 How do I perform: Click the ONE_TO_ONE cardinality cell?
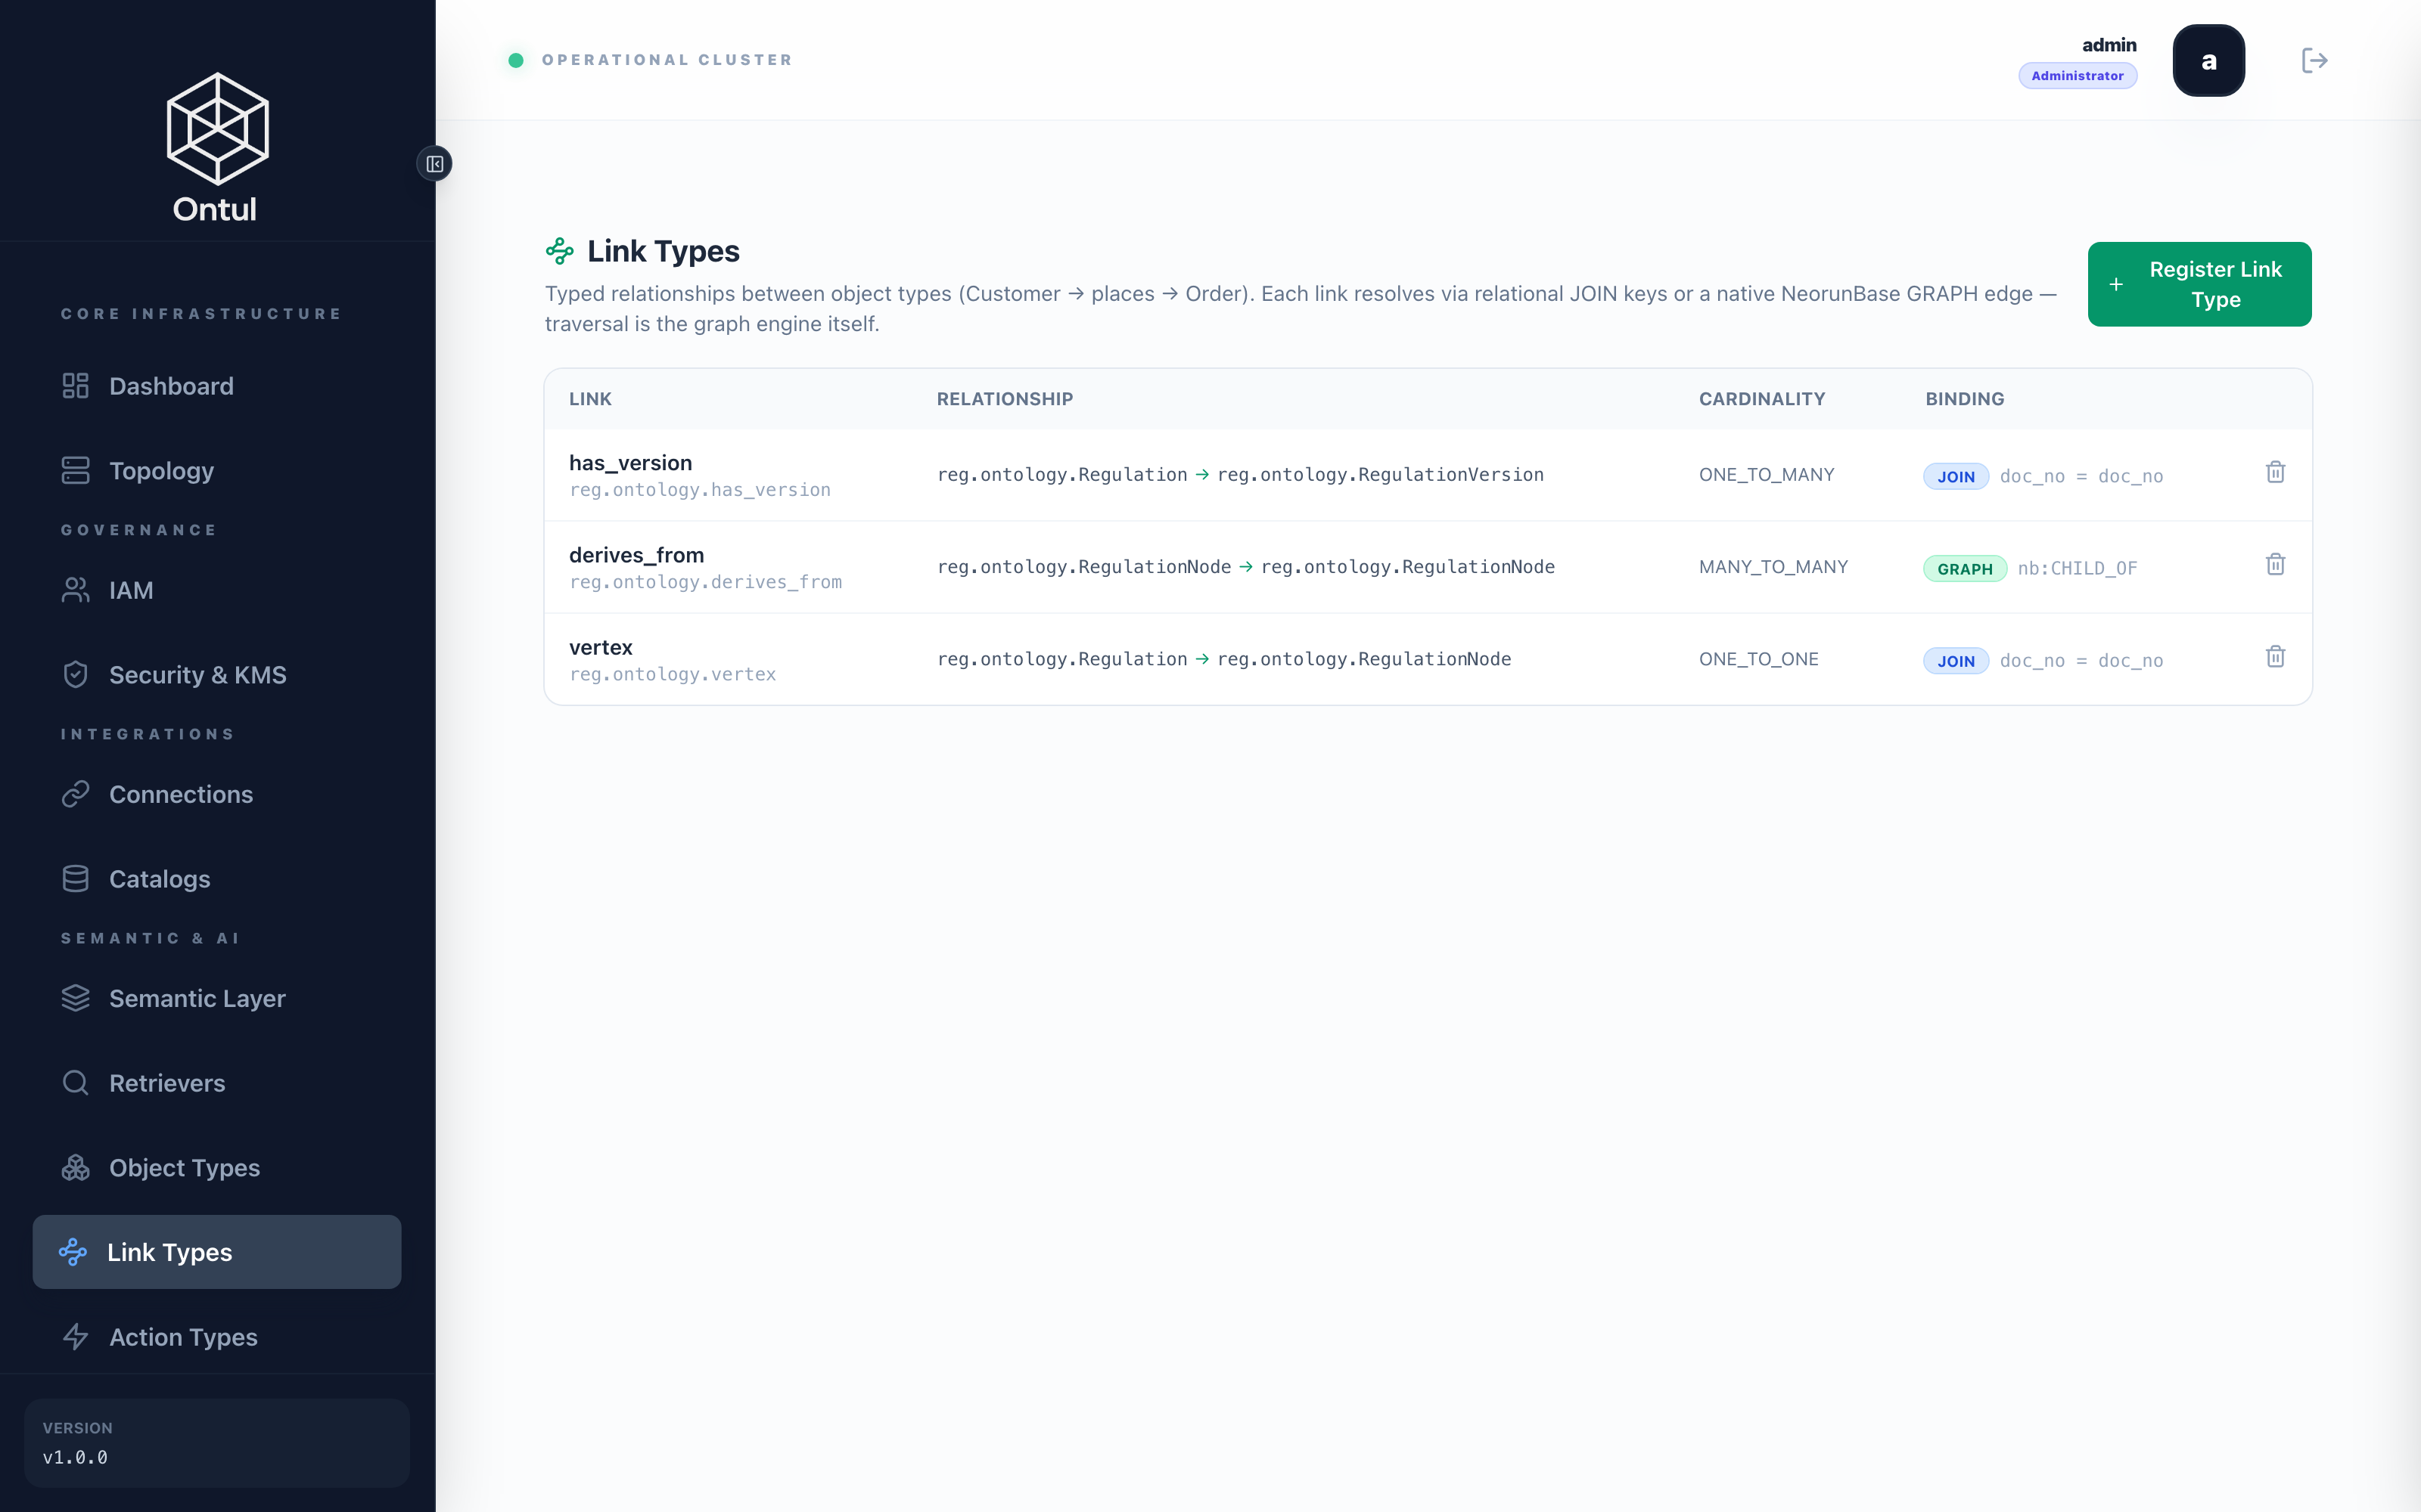point(1759,659)
